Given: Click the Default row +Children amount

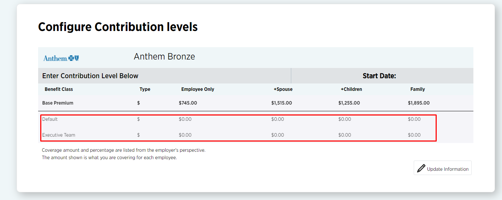Looking at the screenshot, I should tap(345, 119).
